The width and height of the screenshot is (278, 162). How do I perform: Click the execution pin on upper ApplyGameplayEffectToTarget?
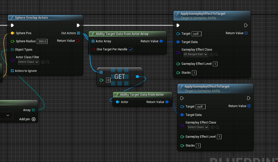pos(178,25)
